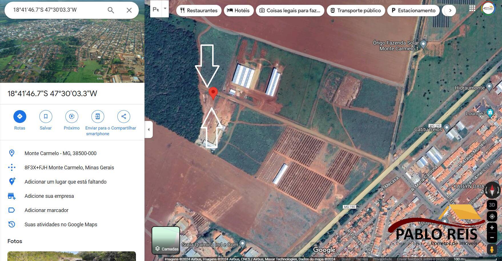
Task: Share location via Compartilhar icon
Action: [124, 116]
